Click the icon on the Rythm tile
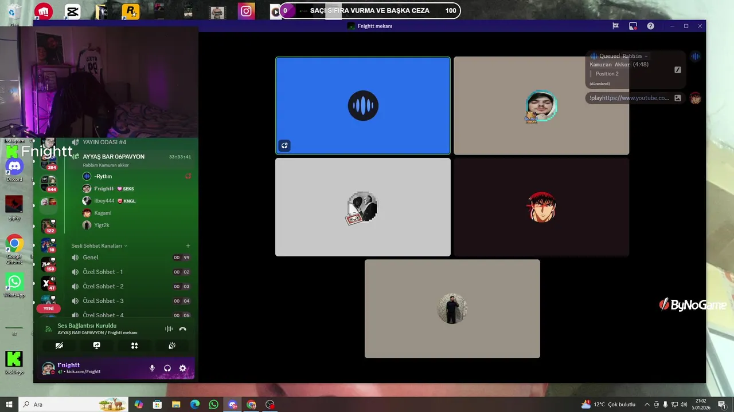734x412 pixels. tap(284, 145)
